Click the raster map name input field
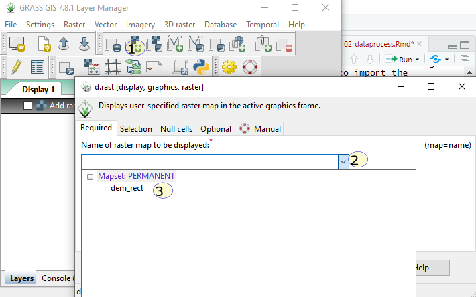 [x=209, y=161]
